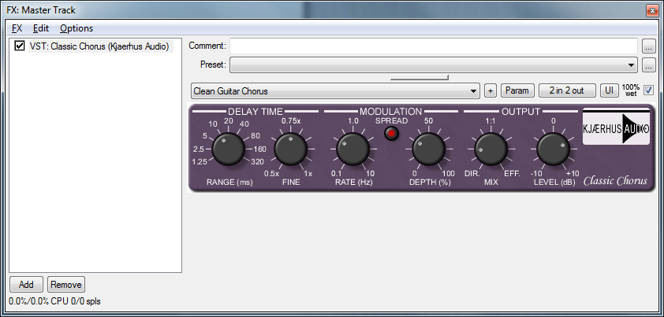Click the small grip bar below Preset
Image resolution: width=664 pixels, height=317 pixels.
click(420, 77)
